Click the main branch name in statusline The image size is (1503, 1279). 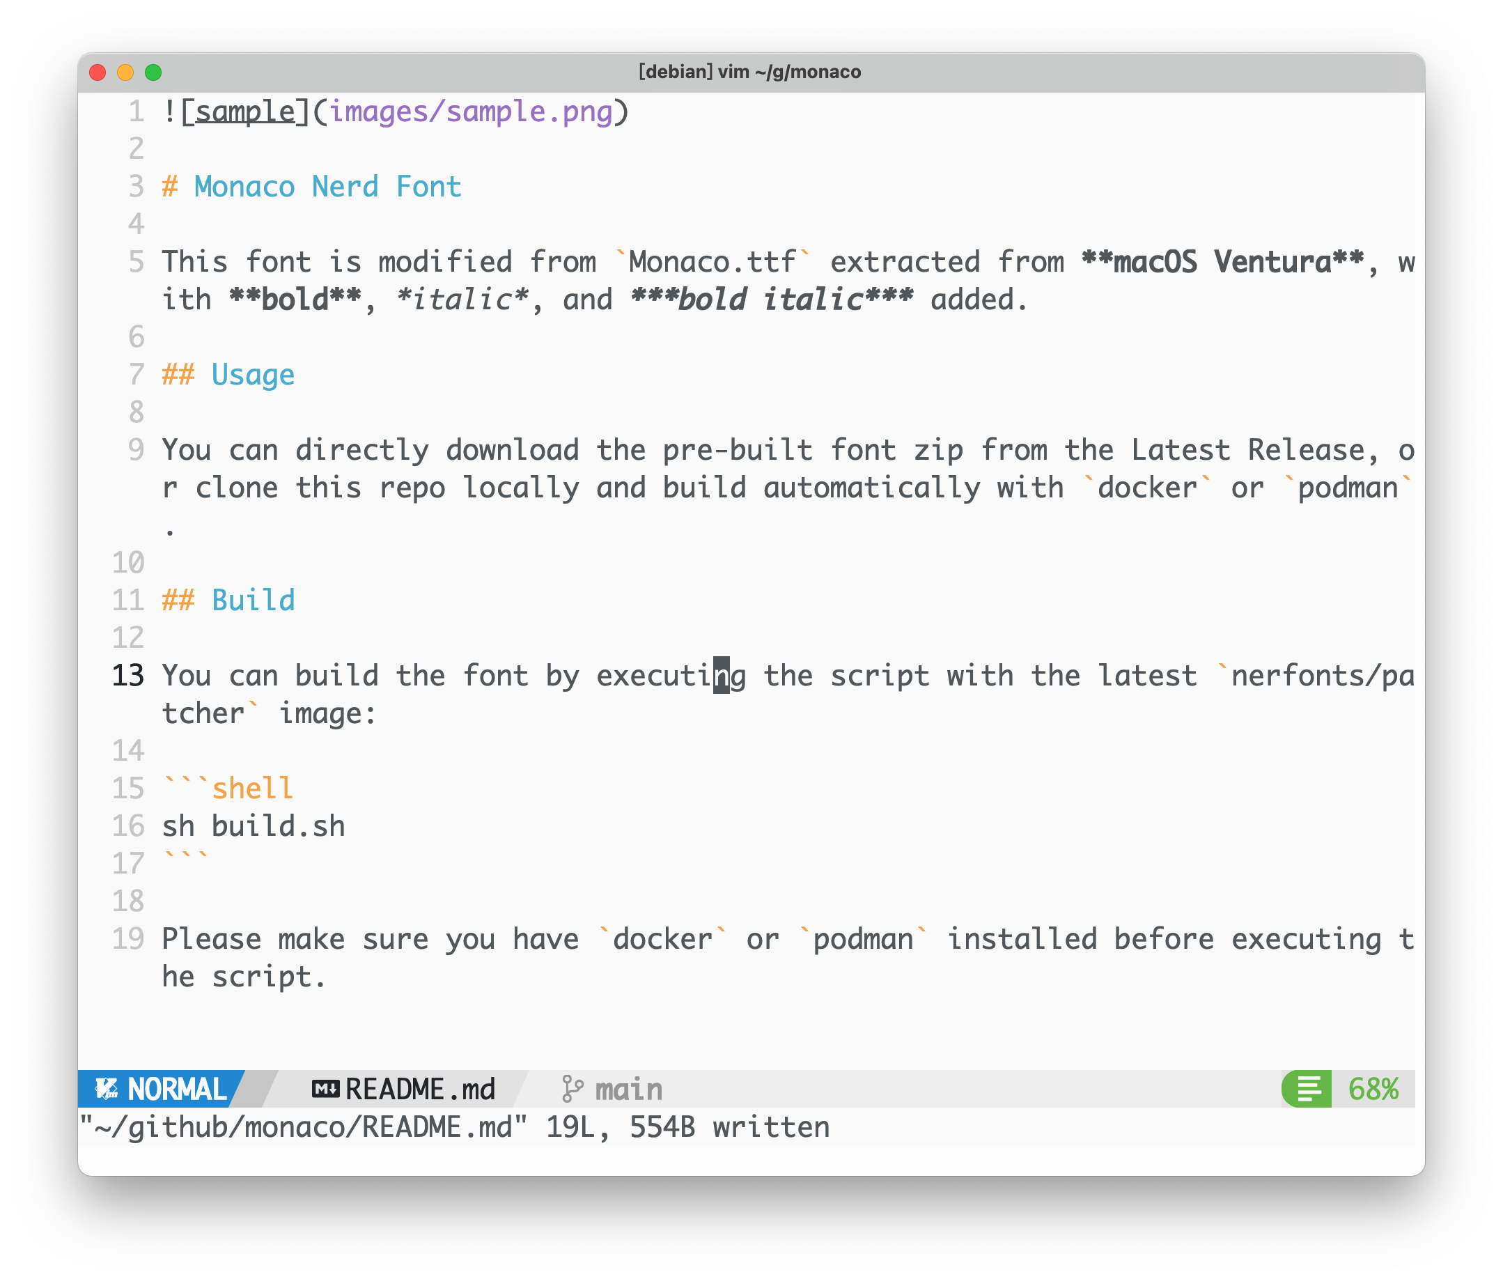pos(629,1088)
